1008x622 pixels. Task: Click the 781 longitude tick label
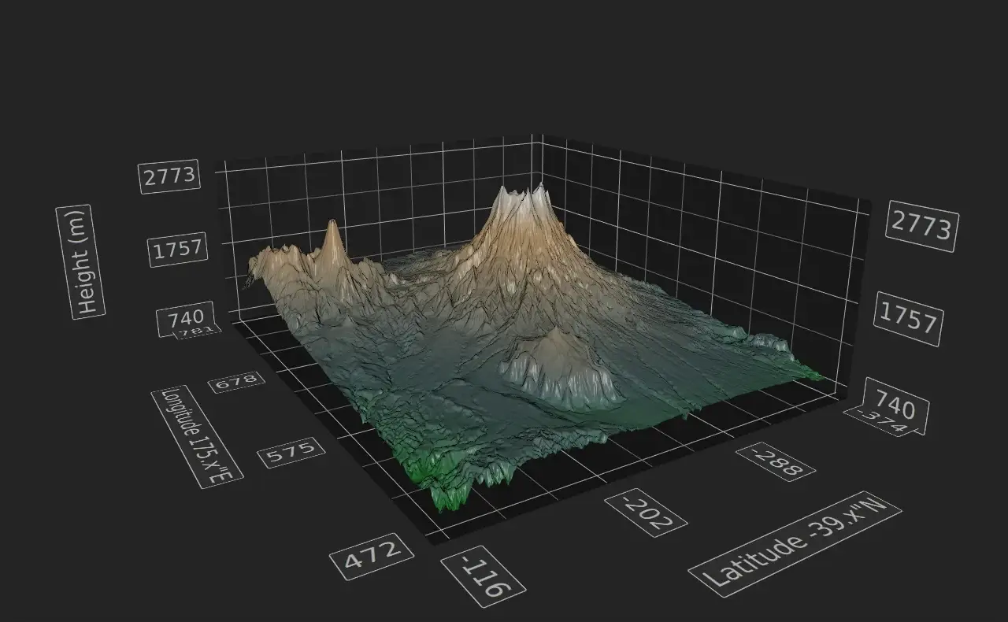[196, 331]
